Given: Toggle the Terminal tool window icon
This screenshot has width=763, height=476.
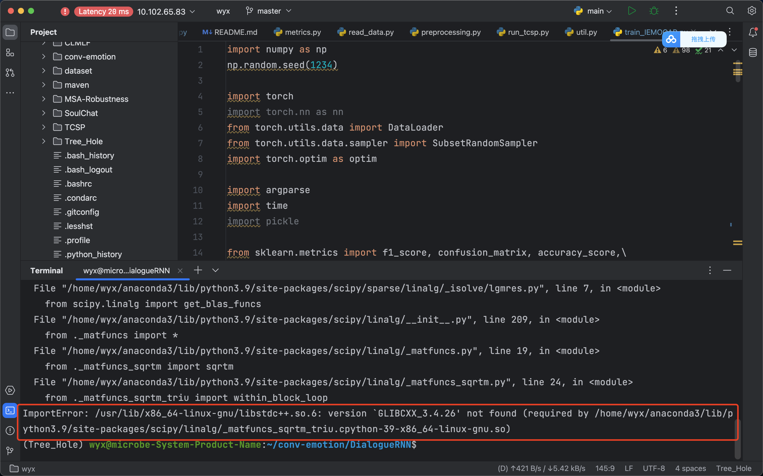Looking at the screenshot, I should point(10,410).
